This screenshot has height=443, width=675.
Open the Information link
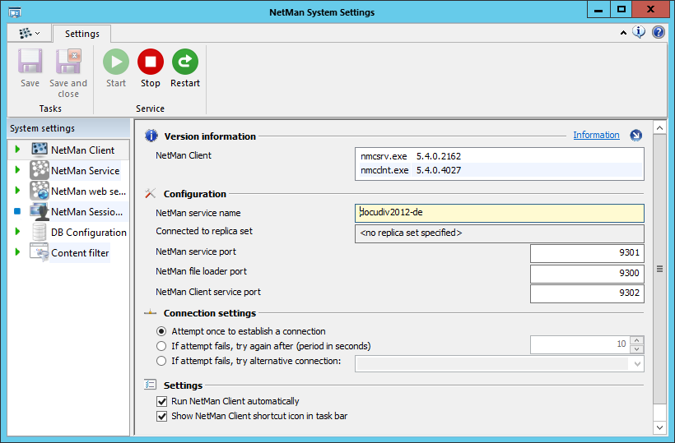596,135
